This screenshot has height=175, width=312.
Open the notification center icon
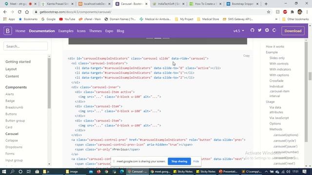click(305, 172)
